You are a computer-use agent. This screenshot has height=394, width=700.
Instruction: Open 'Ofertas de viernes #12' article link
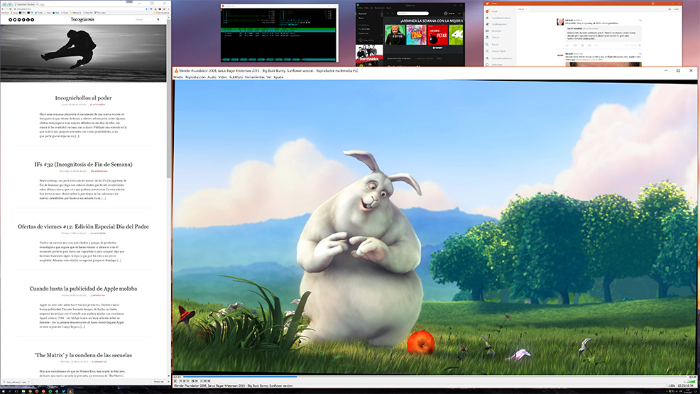coord(83,226)
